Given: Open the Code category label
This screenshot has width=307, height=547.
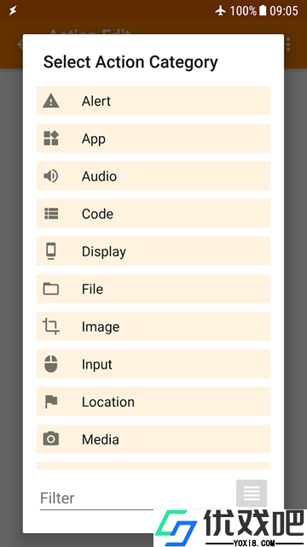Looking at the screenshot, I should (97, 214).
